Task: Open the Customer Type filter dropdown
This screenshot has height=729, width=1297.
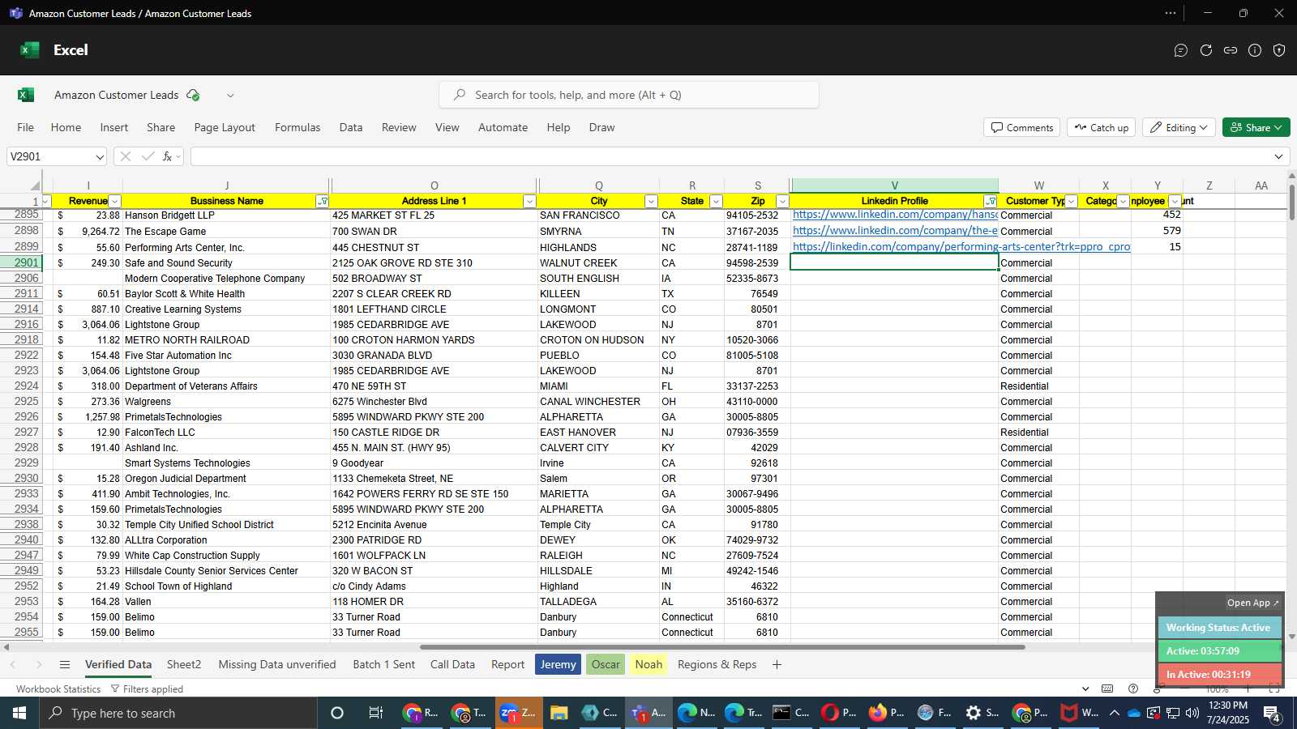Action: 1071,201
